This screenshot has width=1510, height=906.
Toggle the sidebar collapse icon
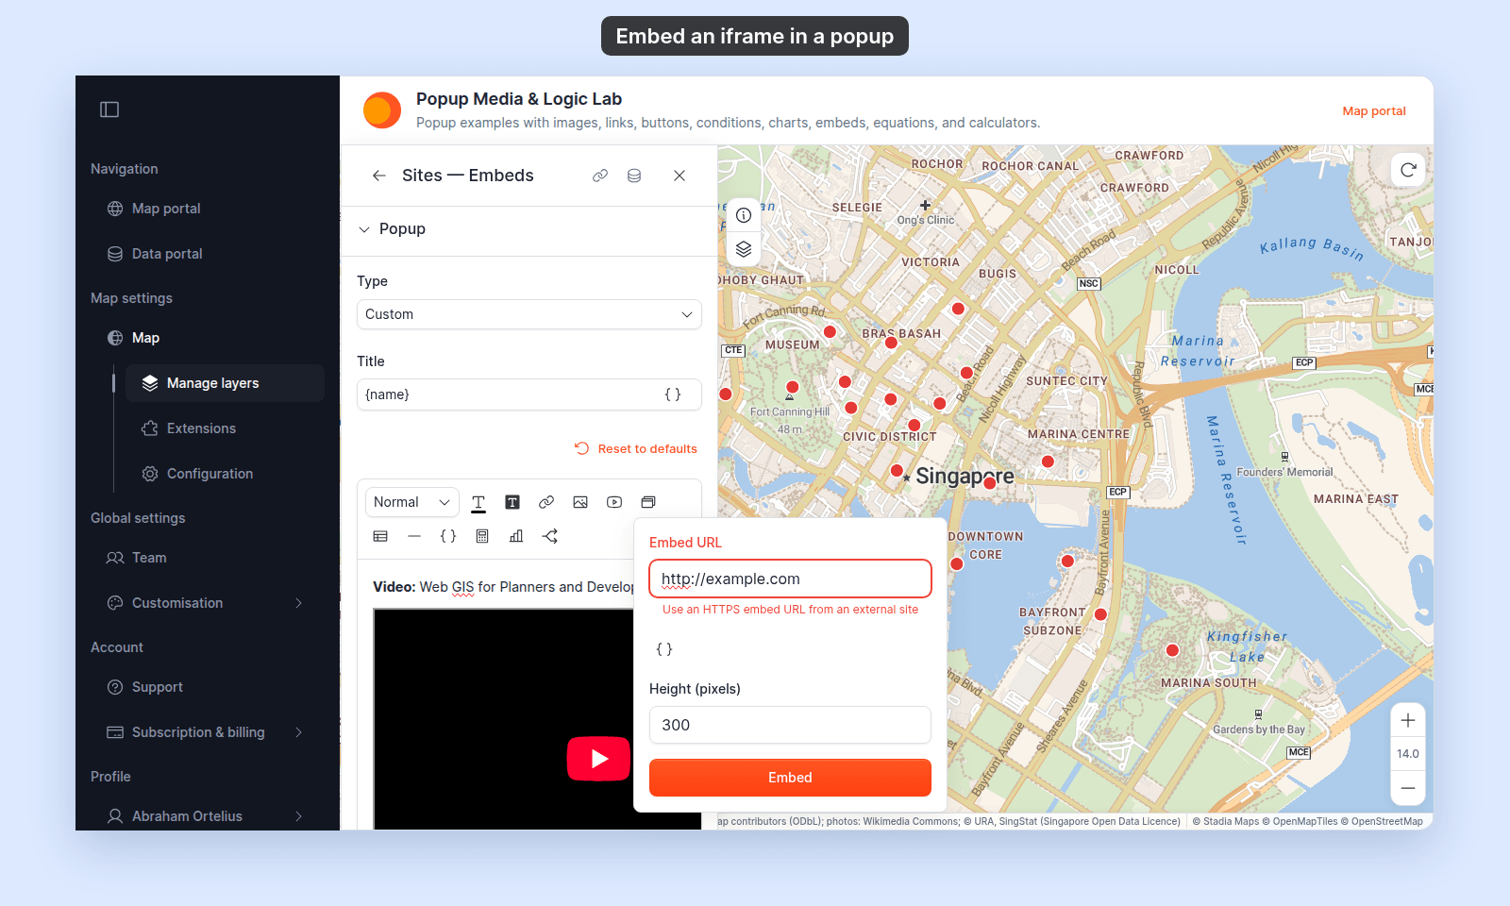point(109,109)
